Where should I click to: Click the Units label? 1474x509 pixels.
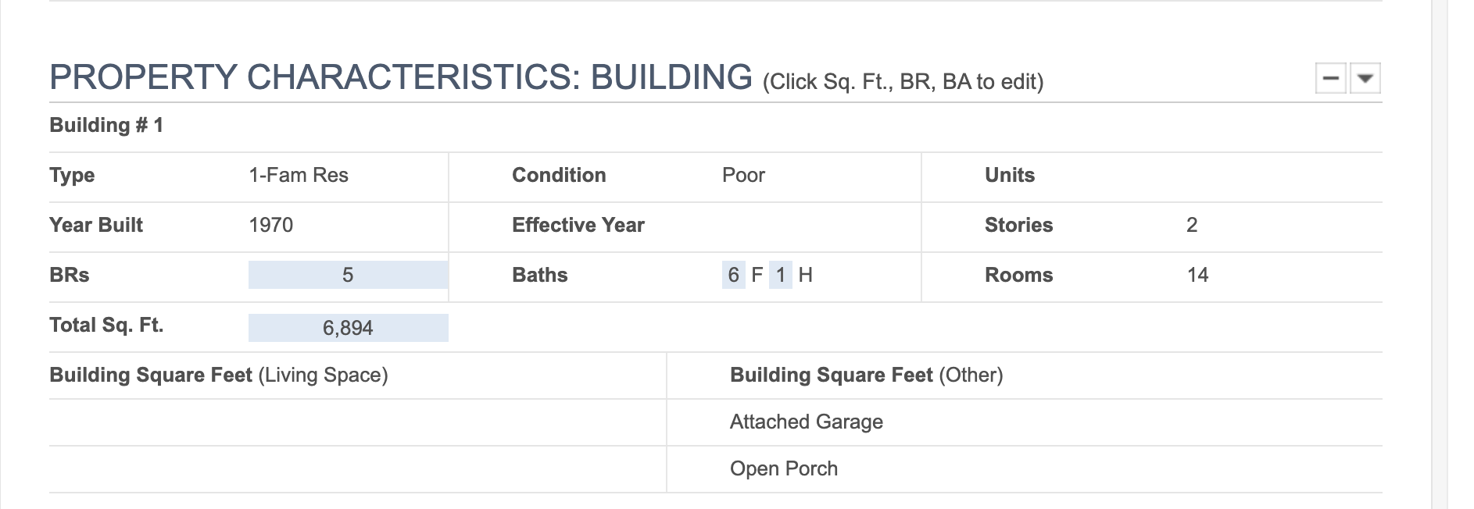click(1010, 175)
